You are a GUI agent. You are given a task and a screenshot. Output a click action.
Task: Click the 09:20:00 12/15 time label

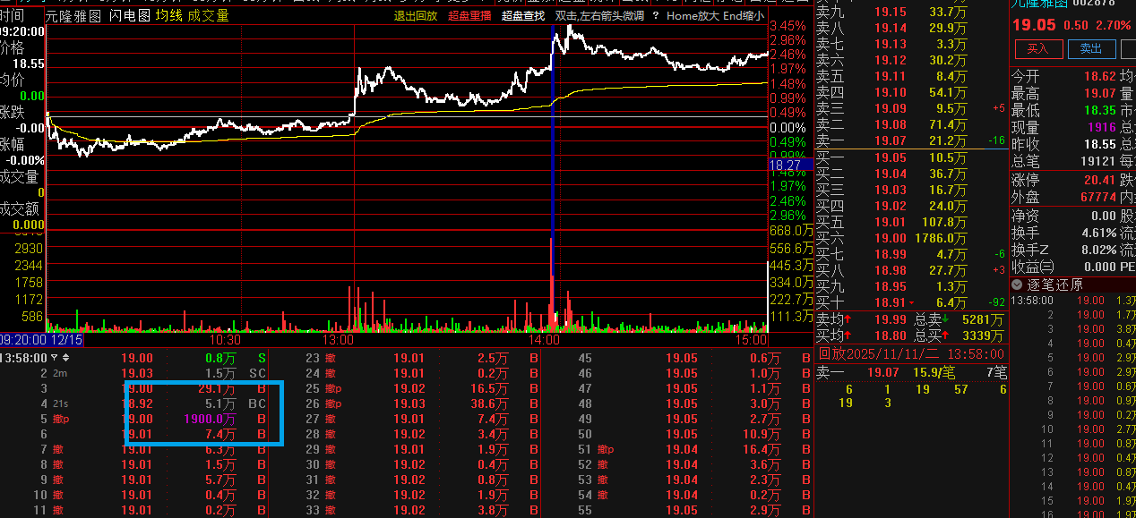click(x=42, y=340)
